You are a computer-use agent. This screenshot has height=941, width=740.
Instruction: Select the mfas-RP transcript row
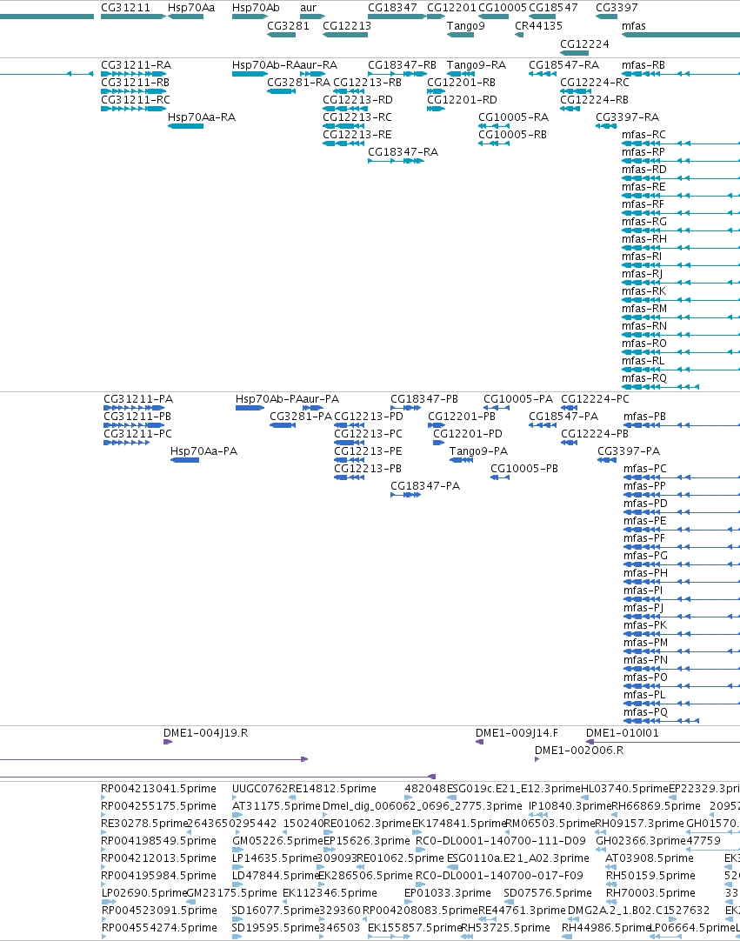681,161
